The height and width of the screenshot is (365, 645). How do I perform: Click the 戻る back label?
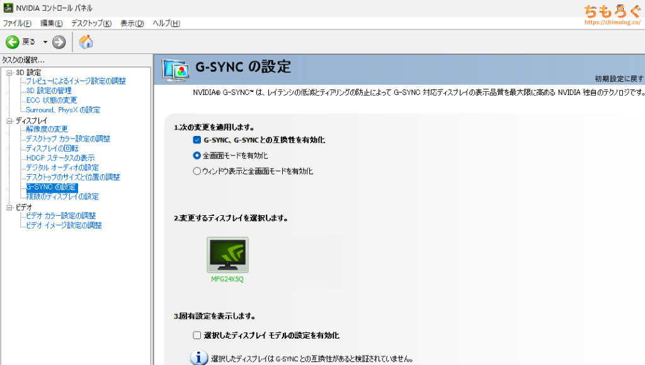29,42
